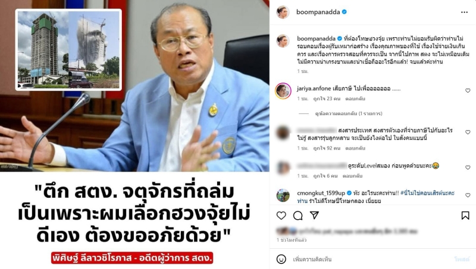Open boompanadda profile picture in header
Image resolution: width=476 pixels, height=269 pixels.
point(283,12)
